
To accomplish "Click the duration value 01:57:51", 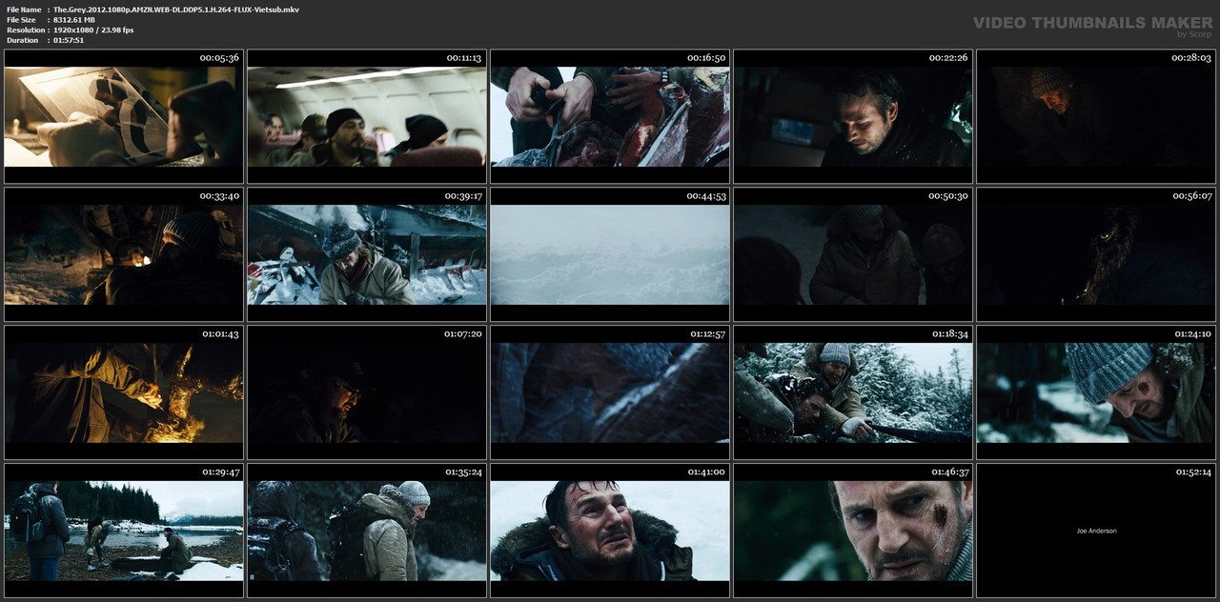I will [69, 40].
